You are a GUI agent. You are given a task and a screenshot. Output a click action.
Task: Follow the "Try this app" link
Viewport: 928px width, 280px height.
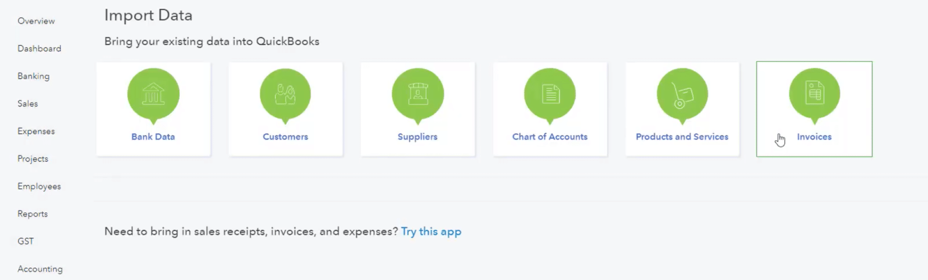[431, 232]
